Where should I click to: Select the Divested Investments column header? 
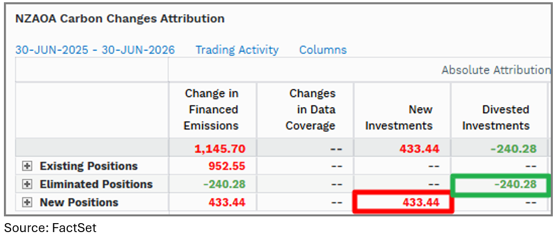coord(496,118)
